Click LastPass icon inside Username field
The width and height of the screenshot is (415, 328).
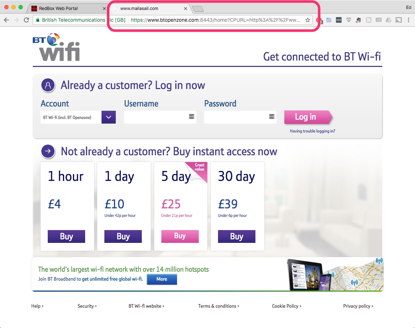[192, 116]
